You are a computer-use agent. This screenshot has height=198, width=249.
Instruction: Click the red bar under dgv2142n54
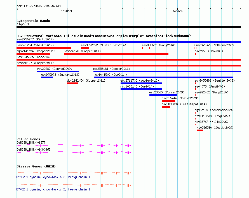pyautogui.click(x=73, y=83)
